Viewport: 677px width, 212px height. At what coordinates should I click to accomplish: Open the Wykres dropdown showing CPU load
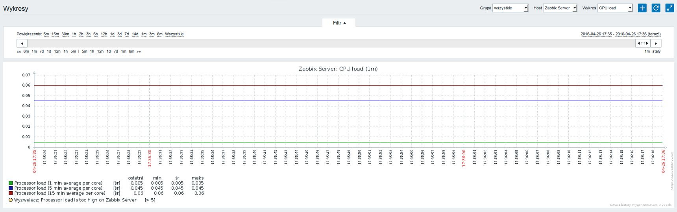click(x=615, y=8)
